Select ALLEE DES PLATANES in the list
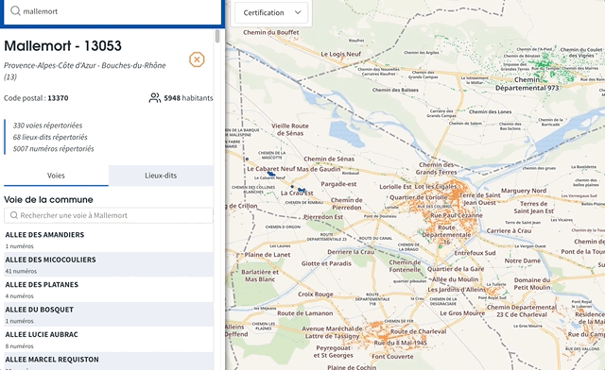 109,290
